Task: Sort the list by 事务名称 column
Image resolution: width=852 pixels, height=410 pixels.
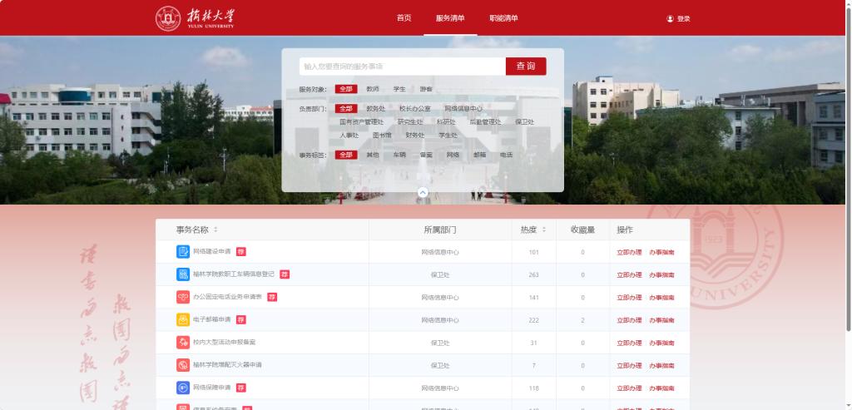Action: click(215, 230)
